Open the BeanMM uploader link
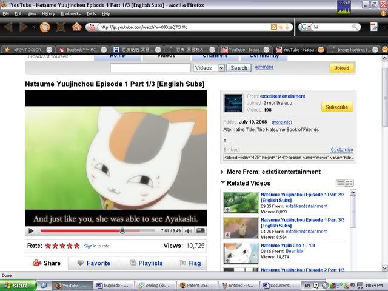388x291 pixels. click(x=294, y=251)
